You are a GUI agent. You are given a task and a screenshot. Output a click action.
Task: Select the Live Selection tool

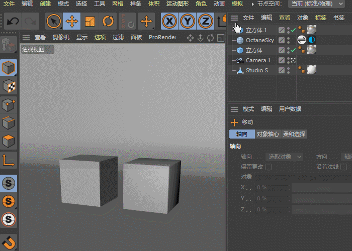click(x=54, y=21)
